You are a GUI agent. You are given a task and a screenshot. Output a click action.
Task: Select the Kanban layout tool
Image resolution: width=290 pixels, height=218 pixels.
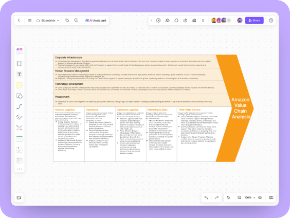click(x=19, y=160)
